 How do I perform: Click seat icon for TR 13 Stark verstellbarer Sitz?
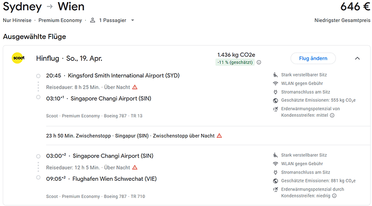point(275,75)
